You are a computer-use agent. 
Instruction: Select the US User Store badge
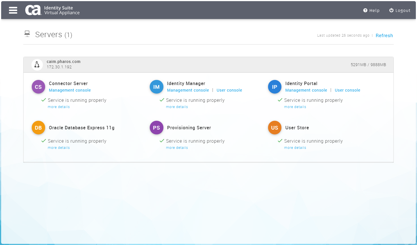tap(275, 128)
